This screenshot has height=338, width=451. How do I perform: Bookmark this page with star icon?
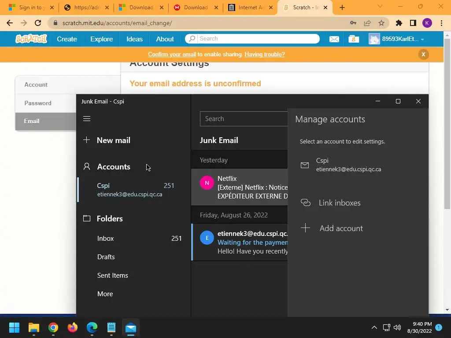pos(381,23)
